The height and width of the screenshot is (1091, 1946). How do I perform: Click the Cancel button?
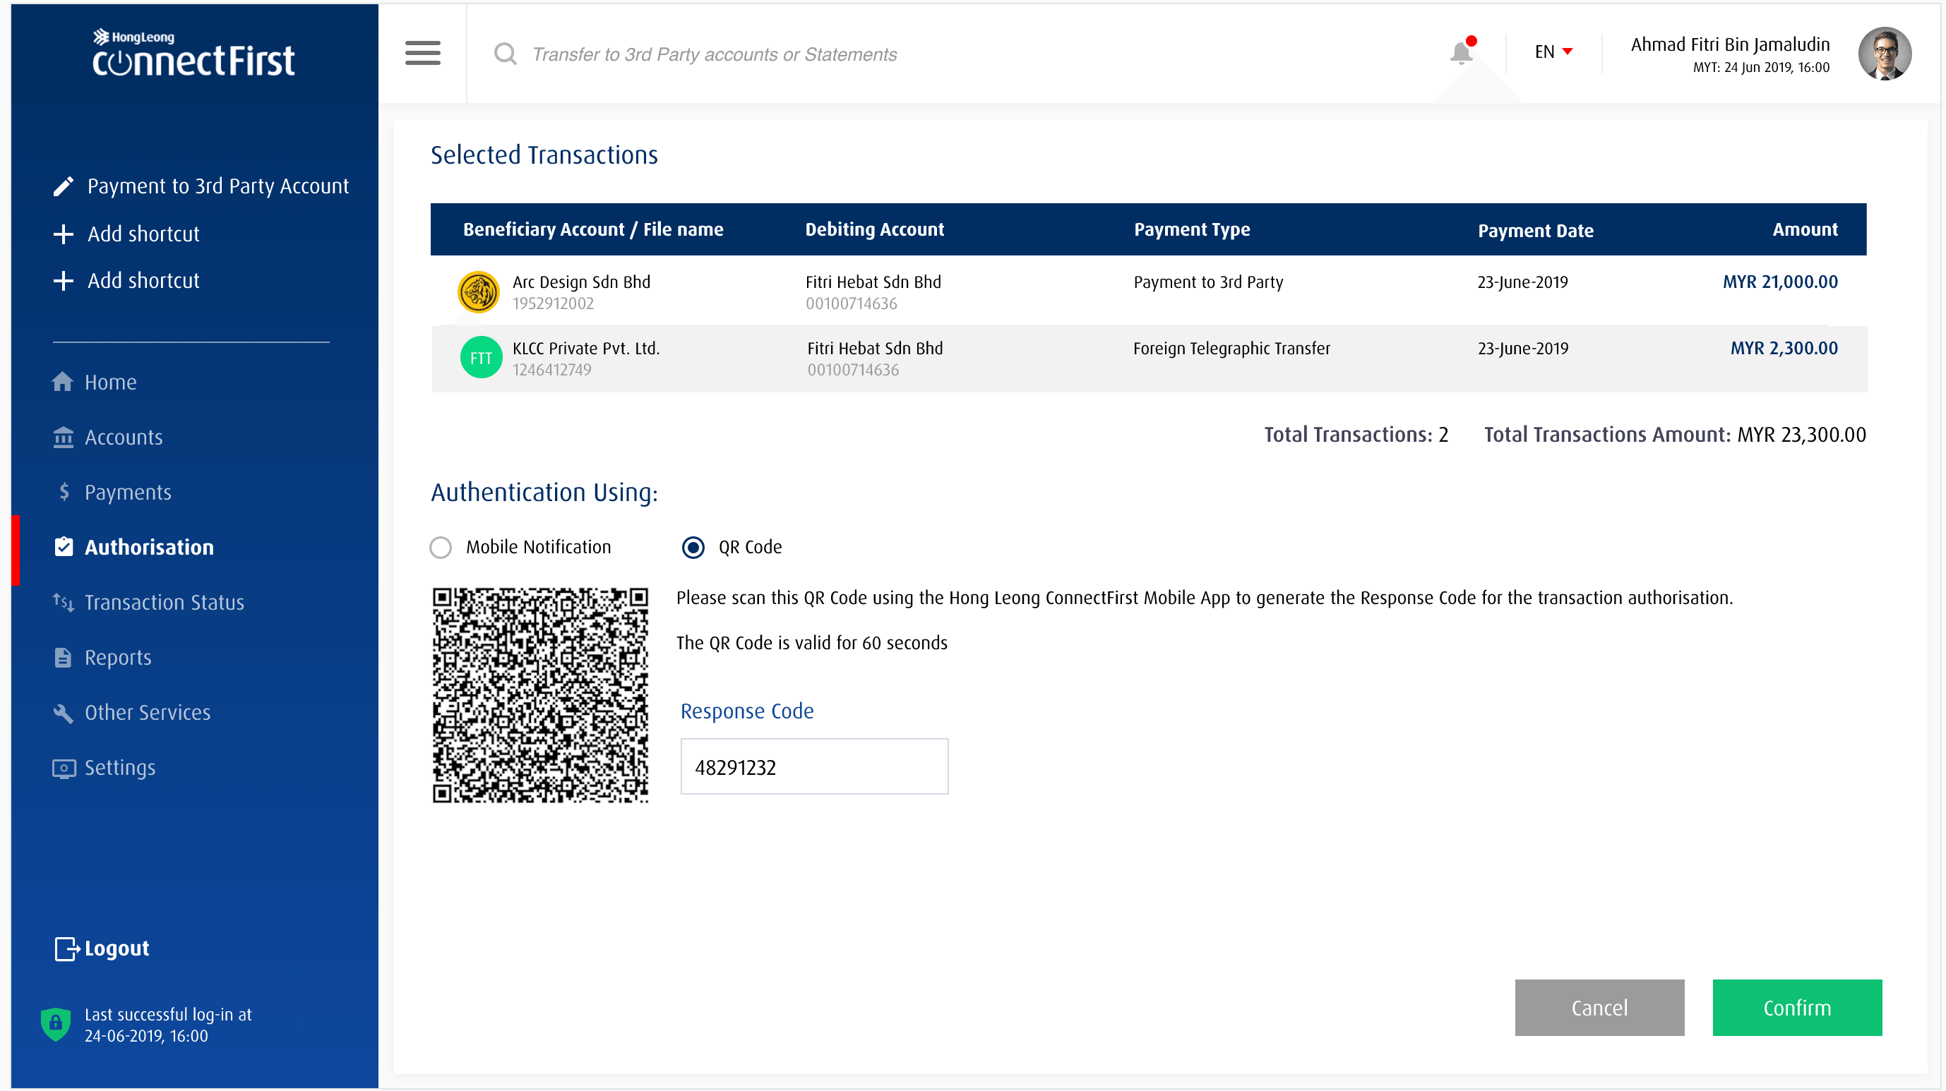(x=1599, y=1007)
